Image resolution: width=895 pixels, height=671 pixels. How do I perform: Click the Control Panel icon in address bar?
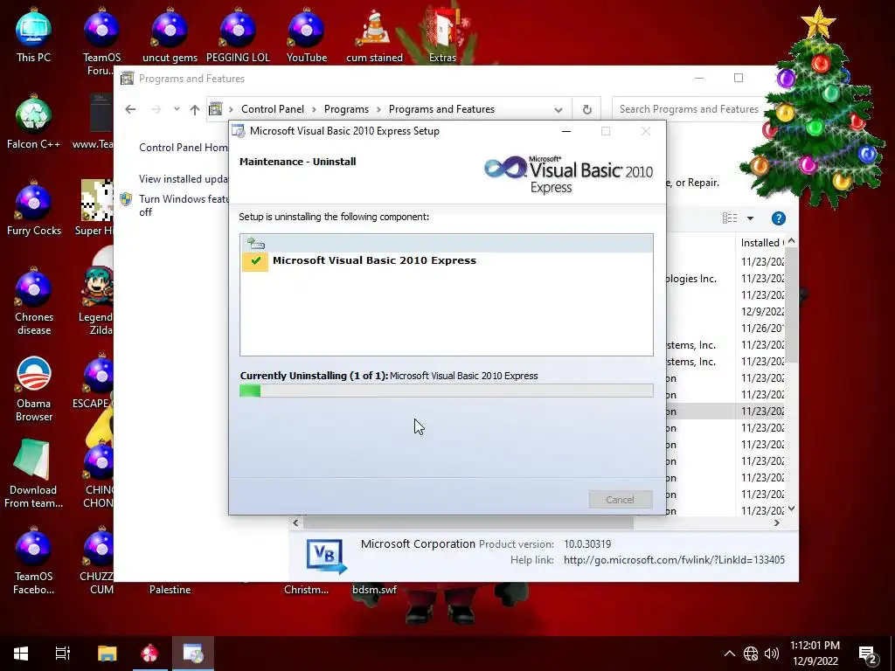215,108
